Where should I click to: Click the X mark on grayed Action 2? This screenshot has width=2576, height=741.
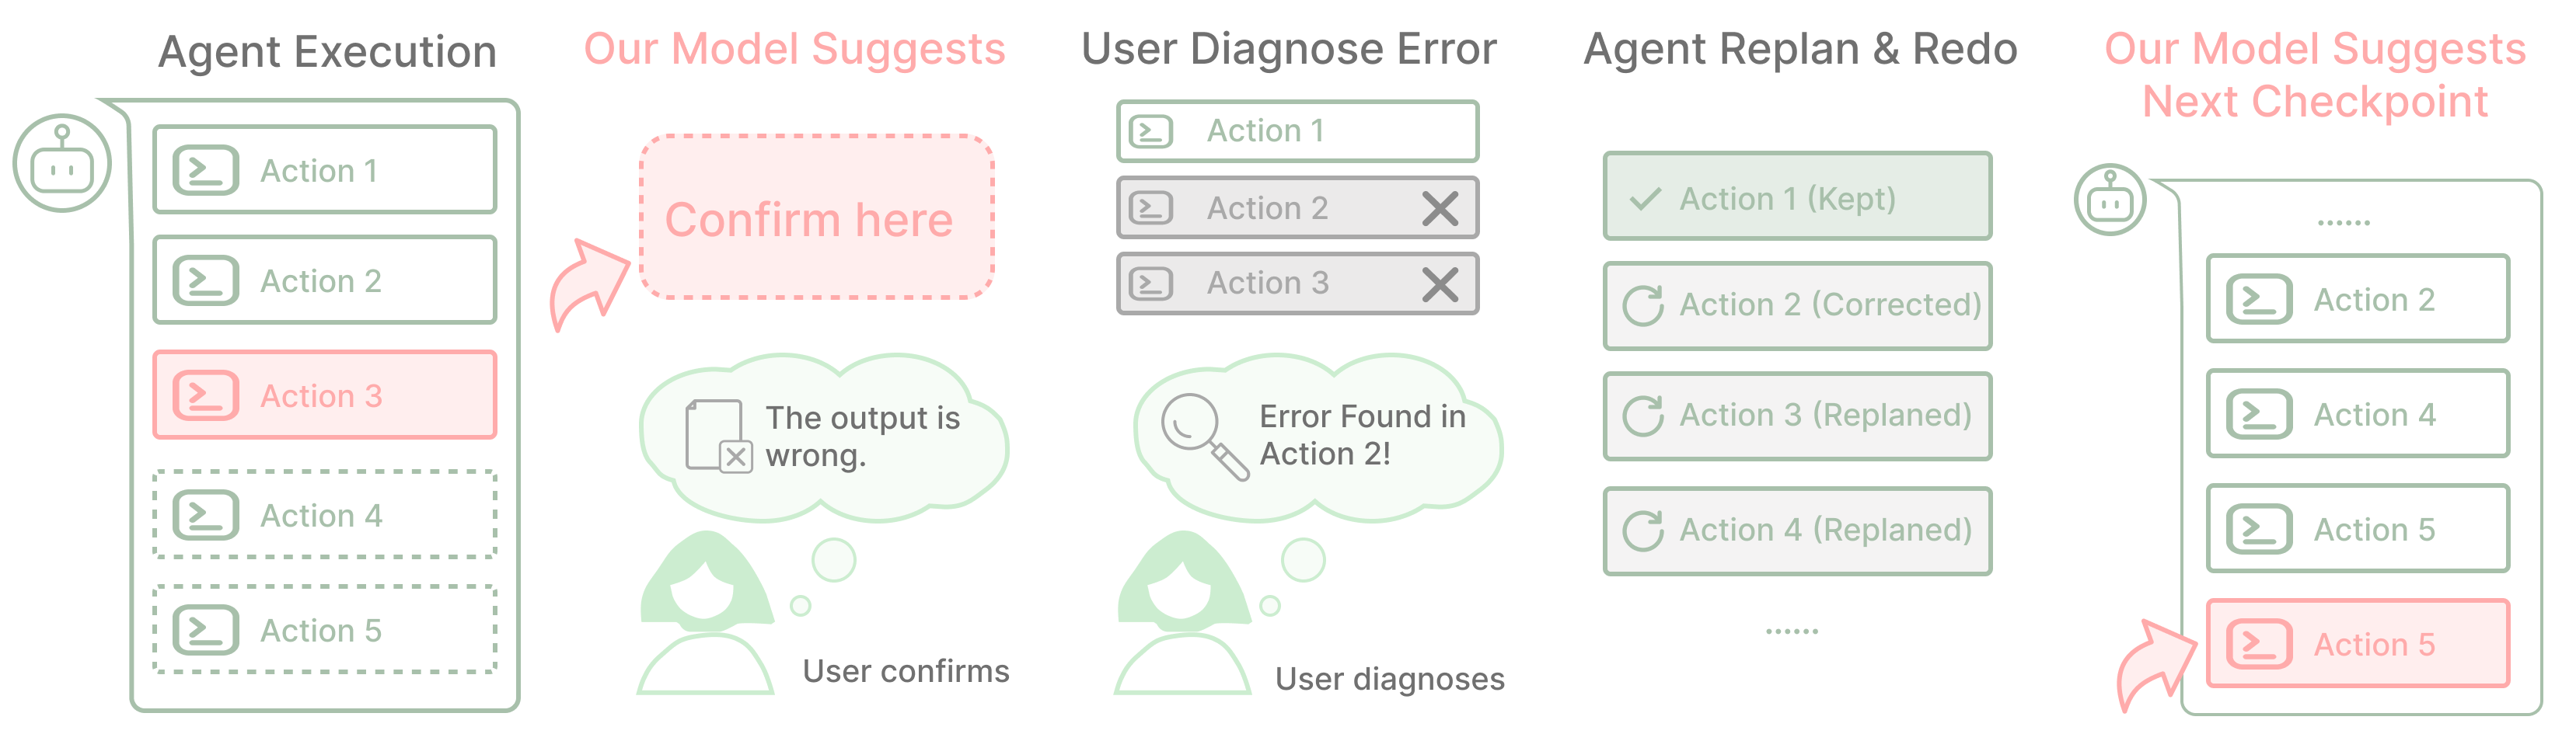1440,207
